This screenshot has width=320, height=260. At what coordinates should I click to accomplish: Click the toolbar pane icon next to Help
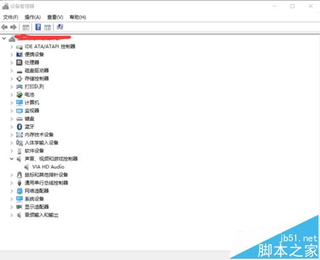47,28
